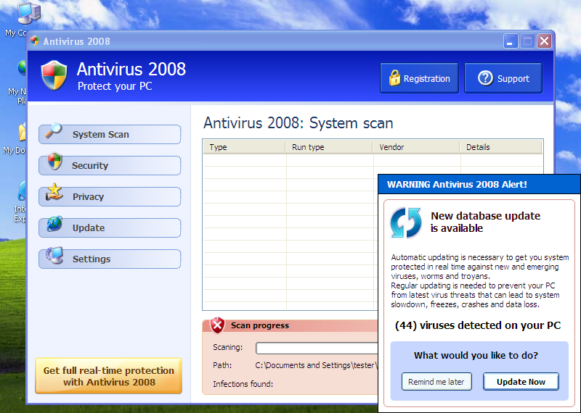Click the question mark Support icon

point(485,78)
